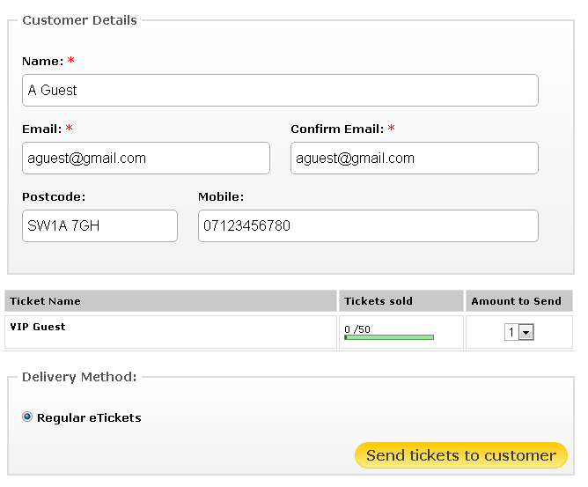Select the Confirm Email field
The height and width of the screenshot is (487, 588).
[x=414, y=159]
